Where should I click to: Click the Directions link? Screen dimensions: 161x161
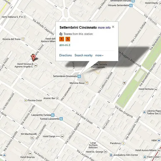[x=65, y=55]
